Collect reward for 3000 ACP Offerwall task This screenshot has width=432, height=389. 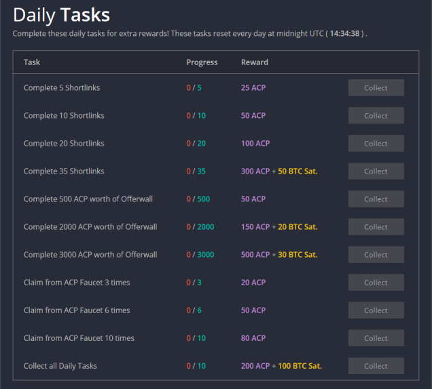tap(376, 255)
